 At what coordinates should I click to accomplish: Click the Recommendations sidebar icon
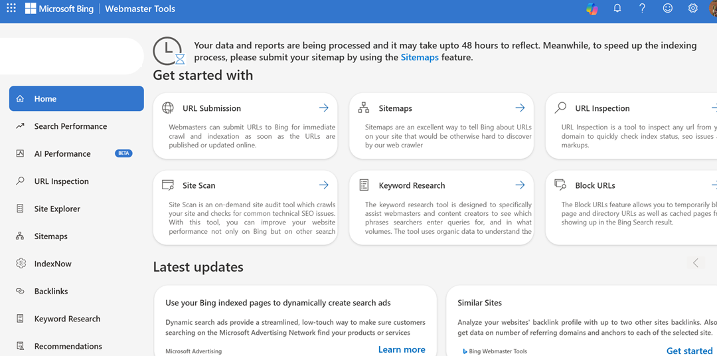(20, 346)
